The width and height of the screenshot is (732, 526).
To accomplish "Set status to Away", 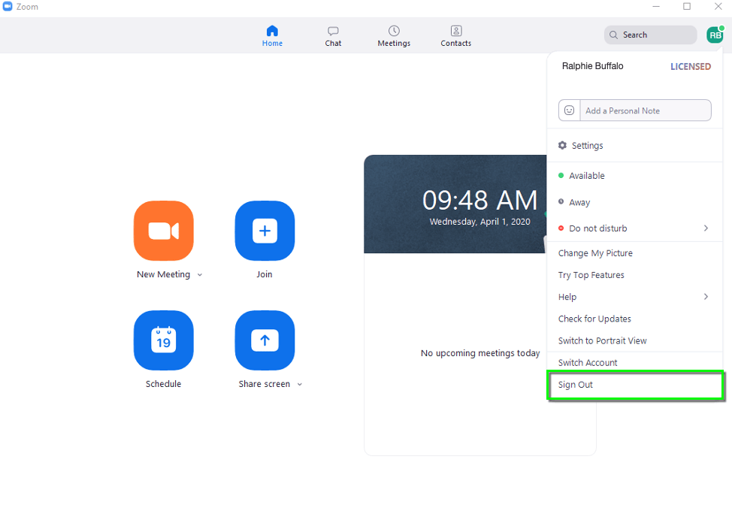I will coord(580,201).
